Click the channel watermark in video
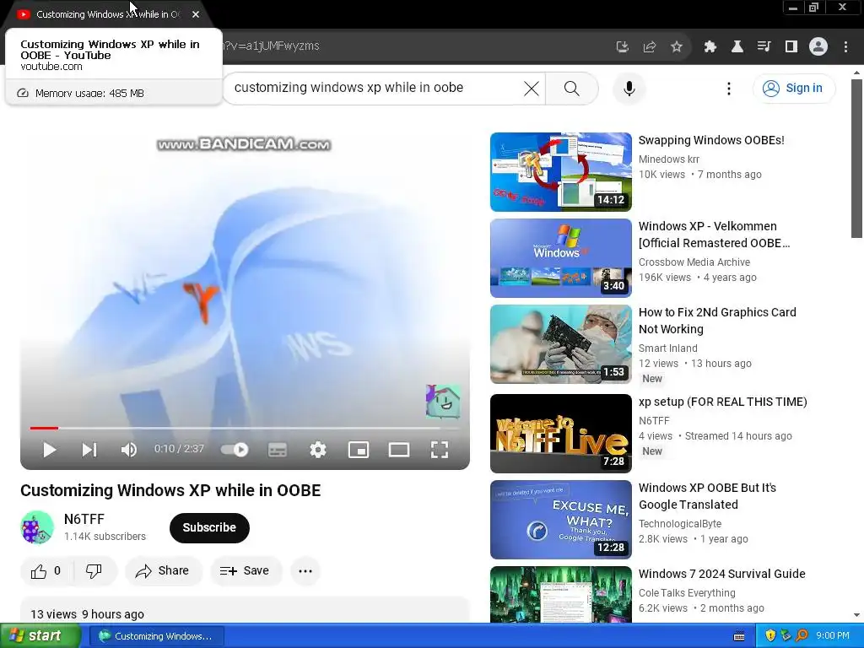 (x=443, y=402)
